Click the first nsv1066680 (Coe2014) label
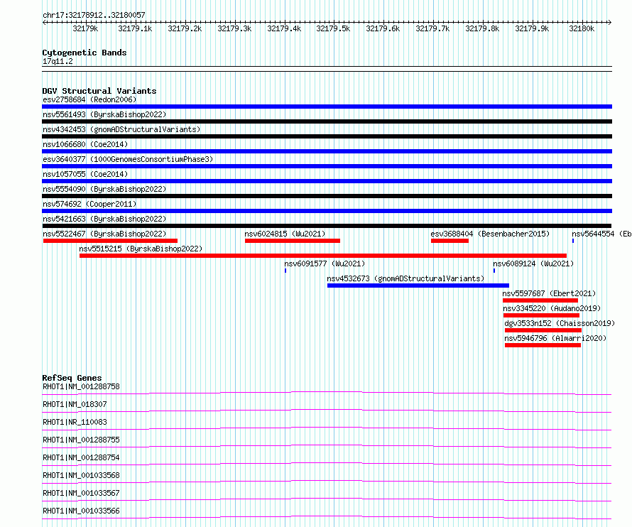This screenshot has height=527, width=632. [85, 144]
